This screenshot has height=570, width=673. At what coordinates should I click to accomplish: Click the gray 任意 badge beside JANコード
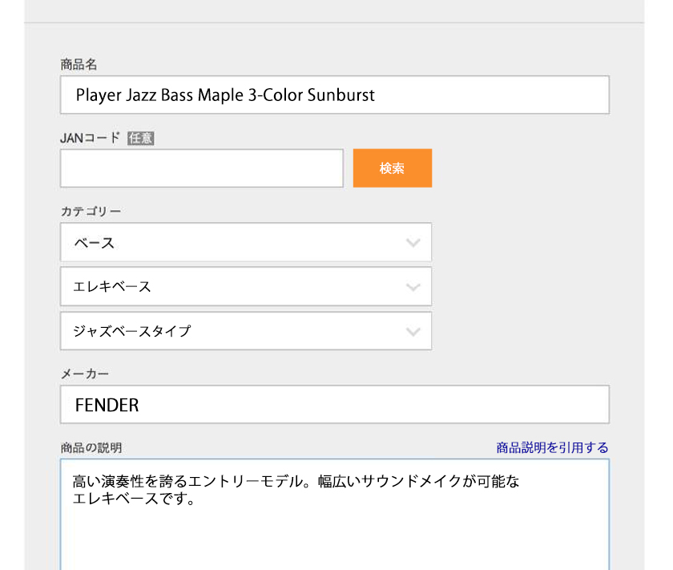click(141, 138)
